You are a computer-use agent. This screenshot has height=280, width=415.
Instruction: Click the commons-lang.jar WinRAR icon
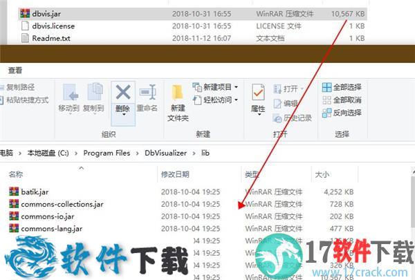14,228
